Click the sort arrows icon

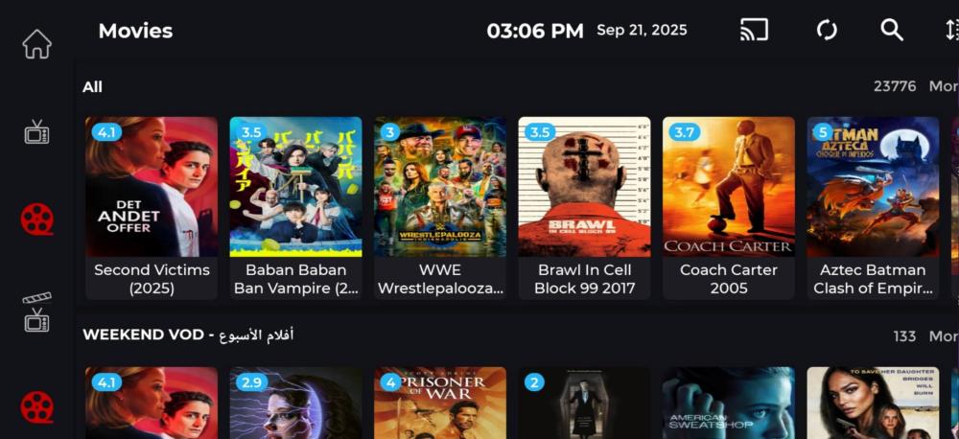pyautogui.click(x=951, y=30)
